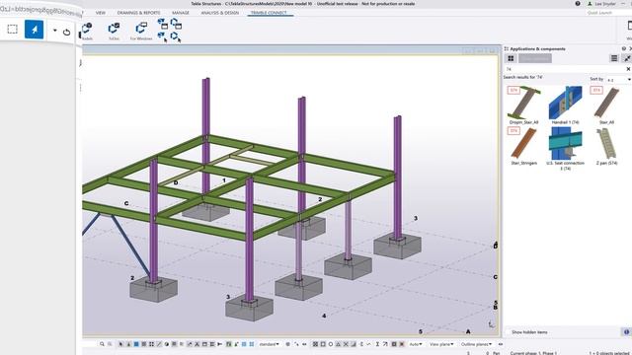Clear the catalog search with X
The width and height of the screenshot is (632, 355).
pos(628,69)
